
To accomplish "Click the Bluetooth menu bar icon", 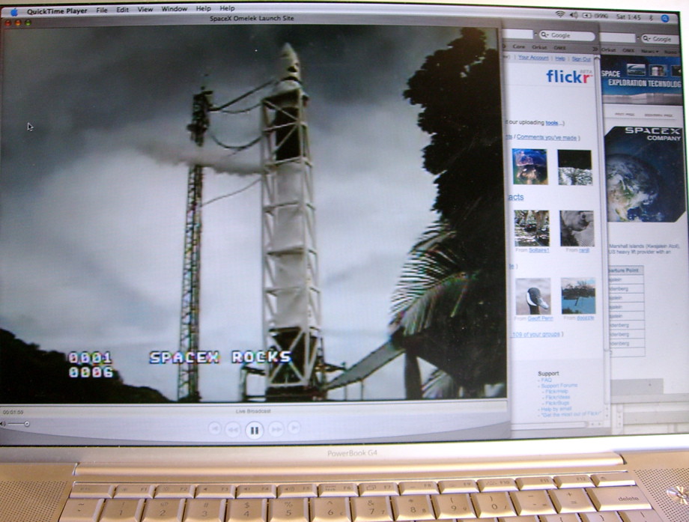I will tap(652, 18).
